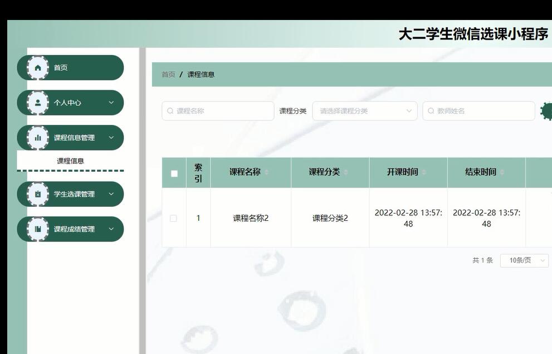The image size is (552, 354).
Task: Click the 课程成绩管理 sidebar icon
Action: 38,229
